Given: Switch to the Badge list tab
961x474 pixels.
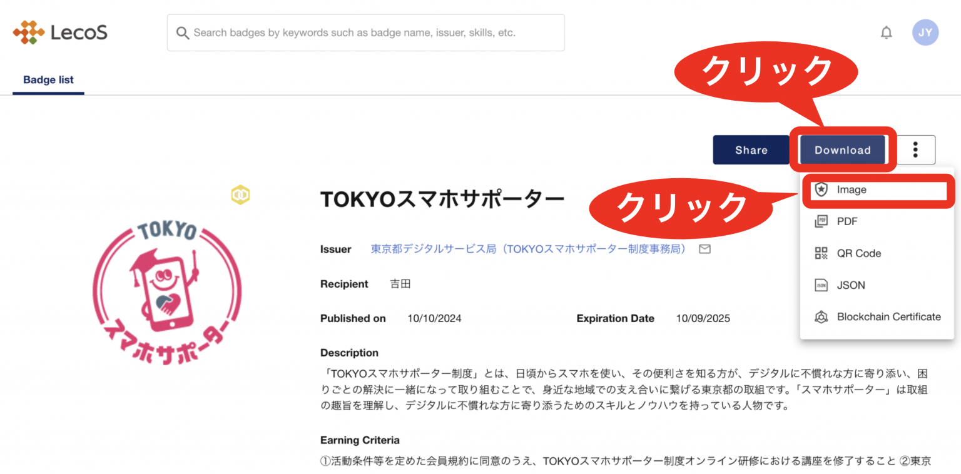Looking at the screenshot, I should click(x=48, y=80).
